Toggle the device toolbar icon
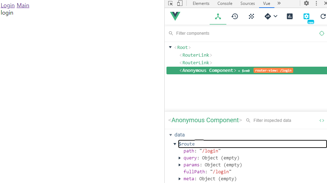The image size is (327, 183). click(180, 3)
